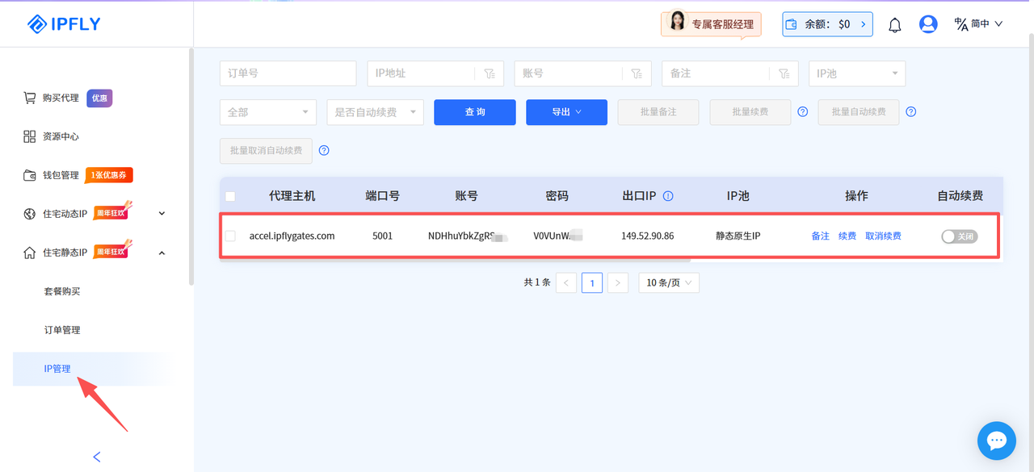The width and height of the screenshot is (1034, 472).
Task: Collapse the sidebar with the left arrow
Action: pyautogui.click(x=97, y=457)
